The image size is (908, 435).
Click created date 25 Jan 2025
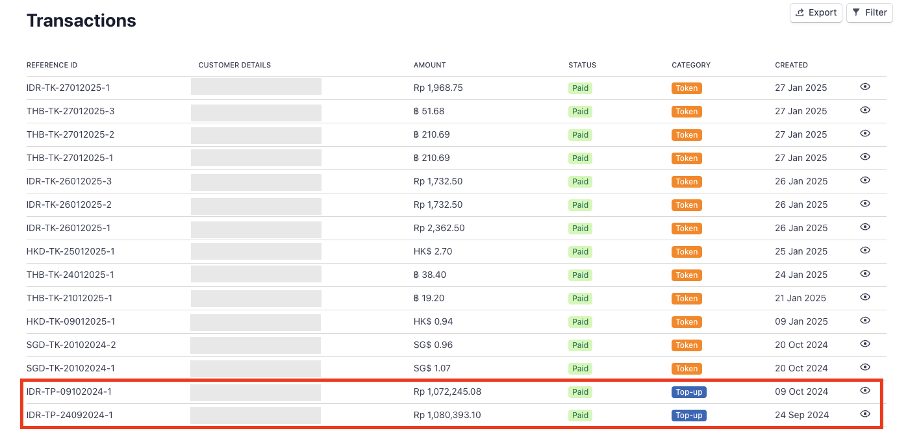[x=801, y=251]
